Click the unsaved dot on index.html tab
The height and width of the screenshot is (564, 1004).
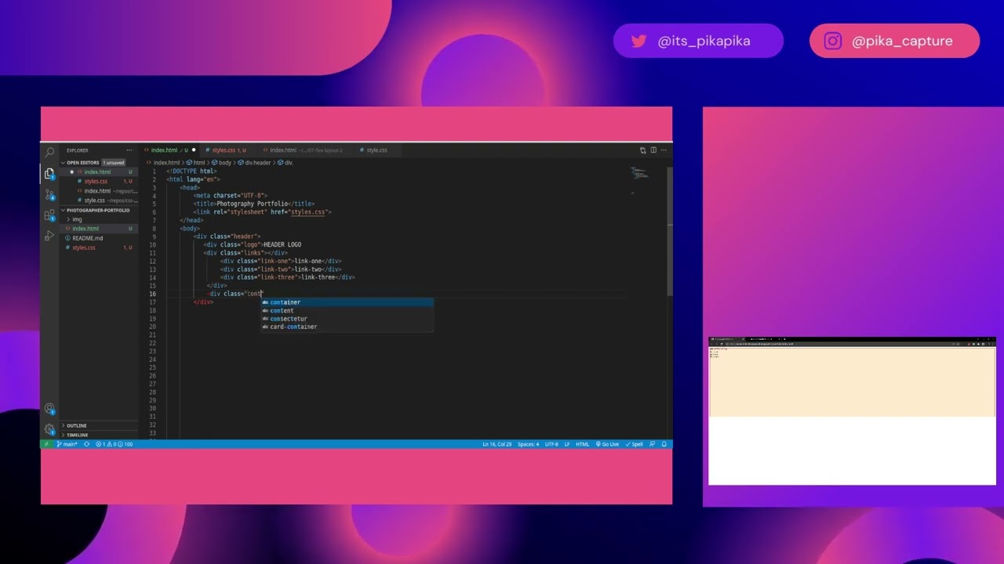point(194,150)
